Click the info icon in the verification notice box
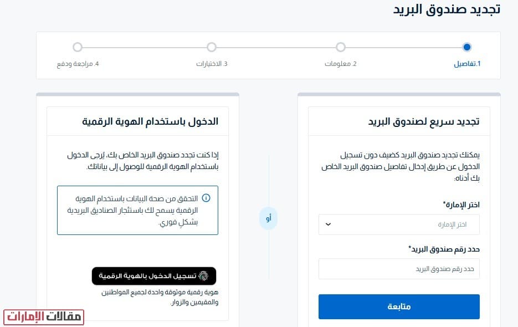 (206, 198)
